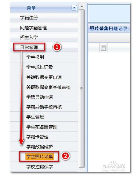
Task: Tick the header select-all checkbox
Action: (x=103, y=48)
